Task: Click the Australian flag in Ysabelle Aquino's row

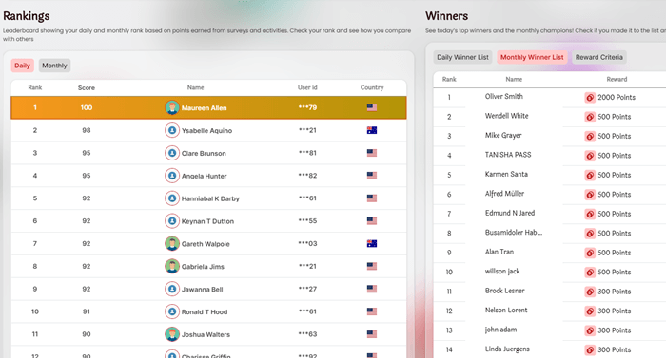Action: [372, 130]
